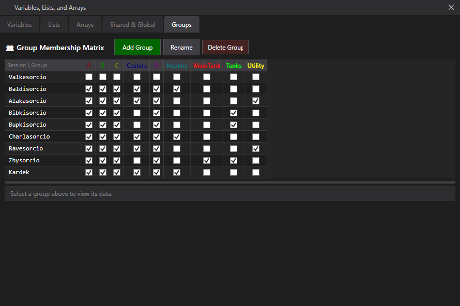Uncheck Zhysorcio from the MainTank group
This screenshot has width=460, height=306.
click(207, 160)
